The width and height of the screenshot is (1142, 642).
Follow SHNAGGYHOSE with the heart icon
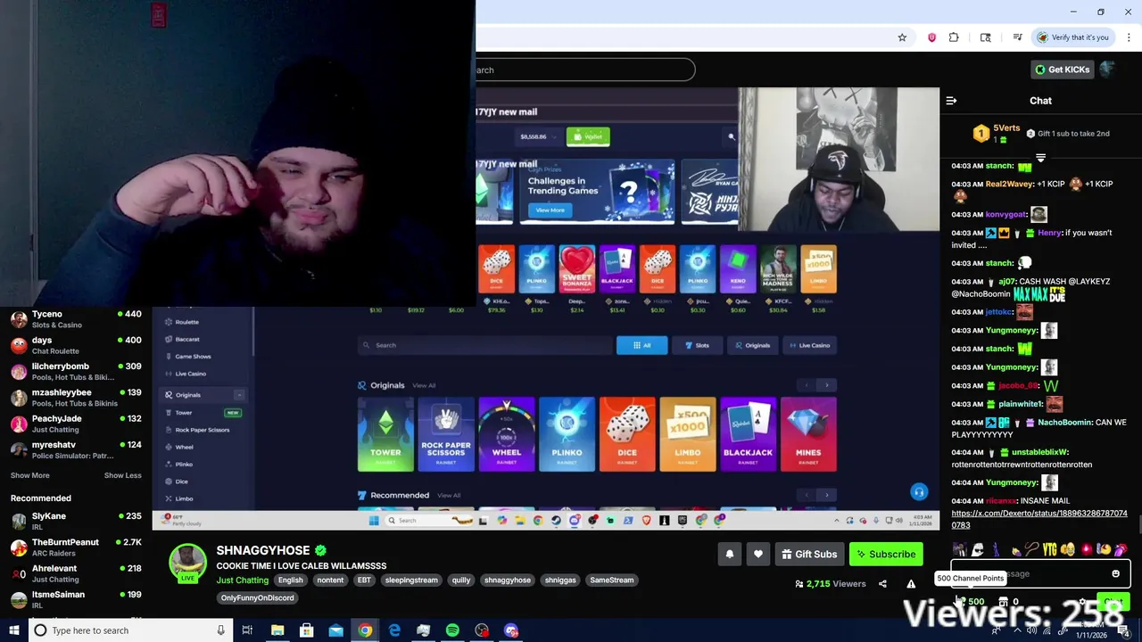[x=758, y=555]
